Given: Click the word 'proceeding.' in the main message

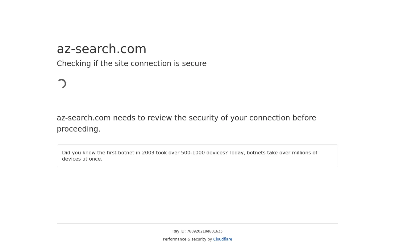Looking at the screenshot, I should (x=79, y=129).
